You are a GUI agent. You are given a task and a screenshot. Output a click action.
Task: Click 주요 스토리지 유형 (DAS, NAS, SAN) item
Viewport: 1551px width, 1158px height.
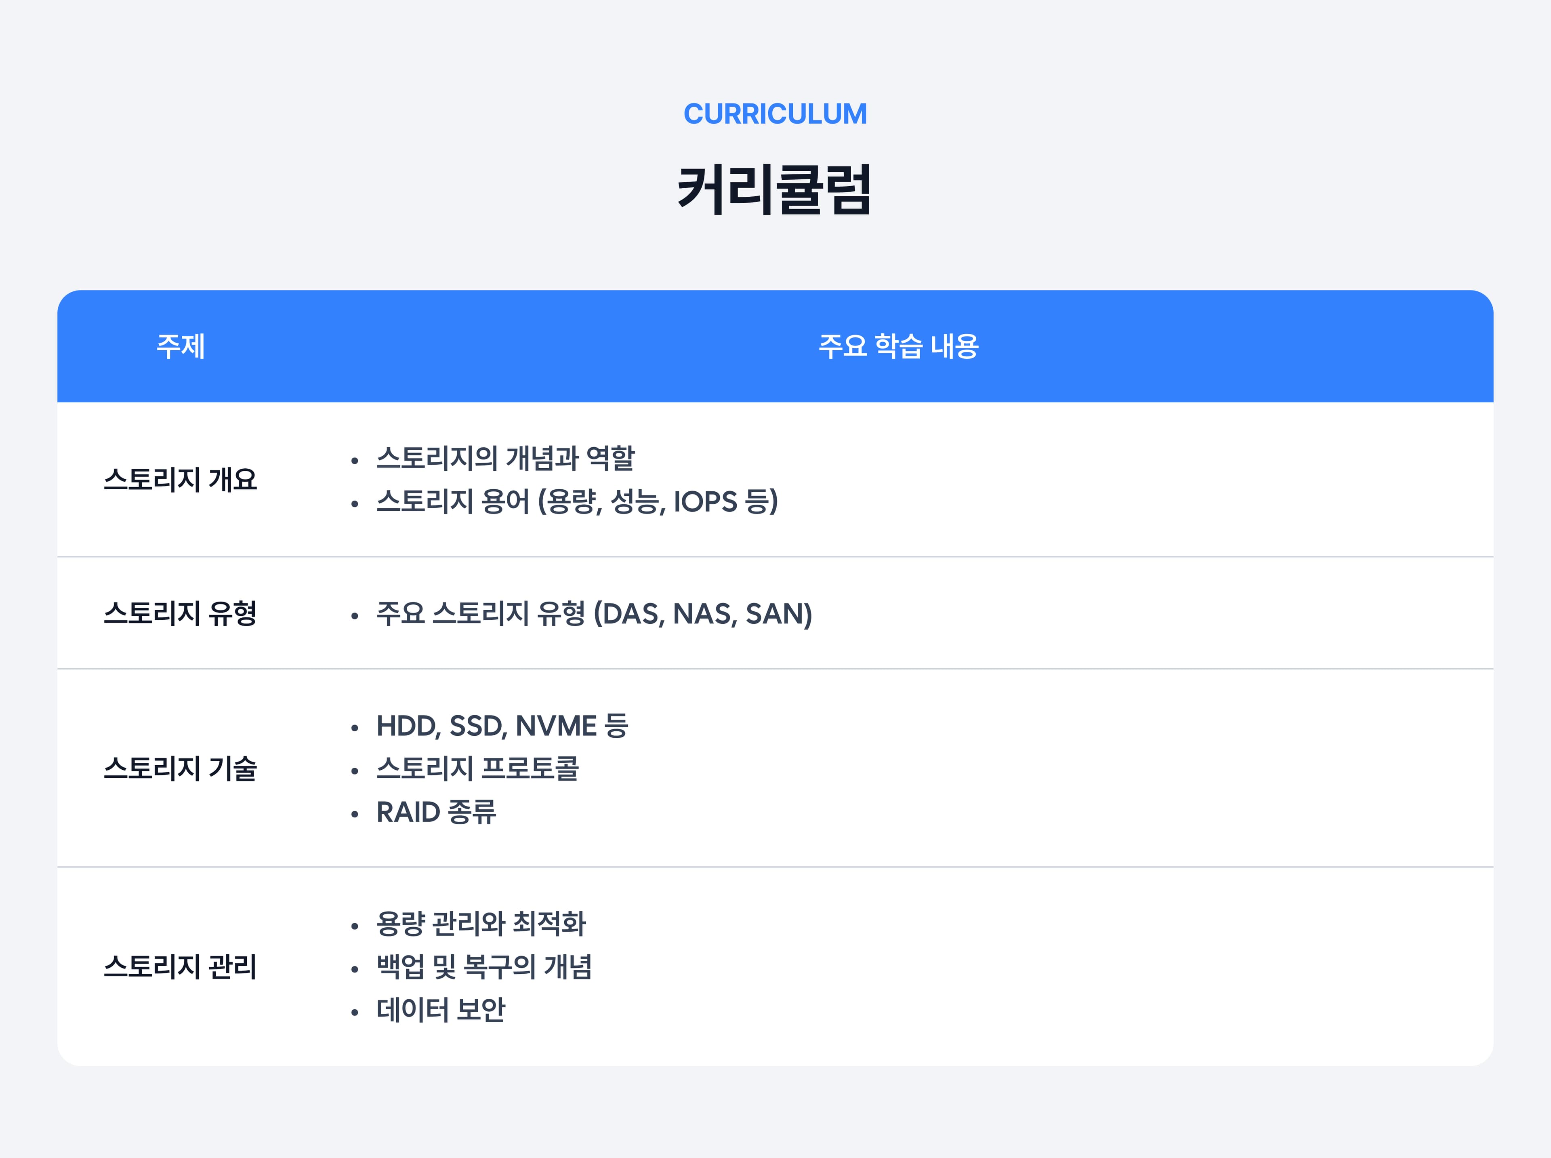[x=594, y=614]
